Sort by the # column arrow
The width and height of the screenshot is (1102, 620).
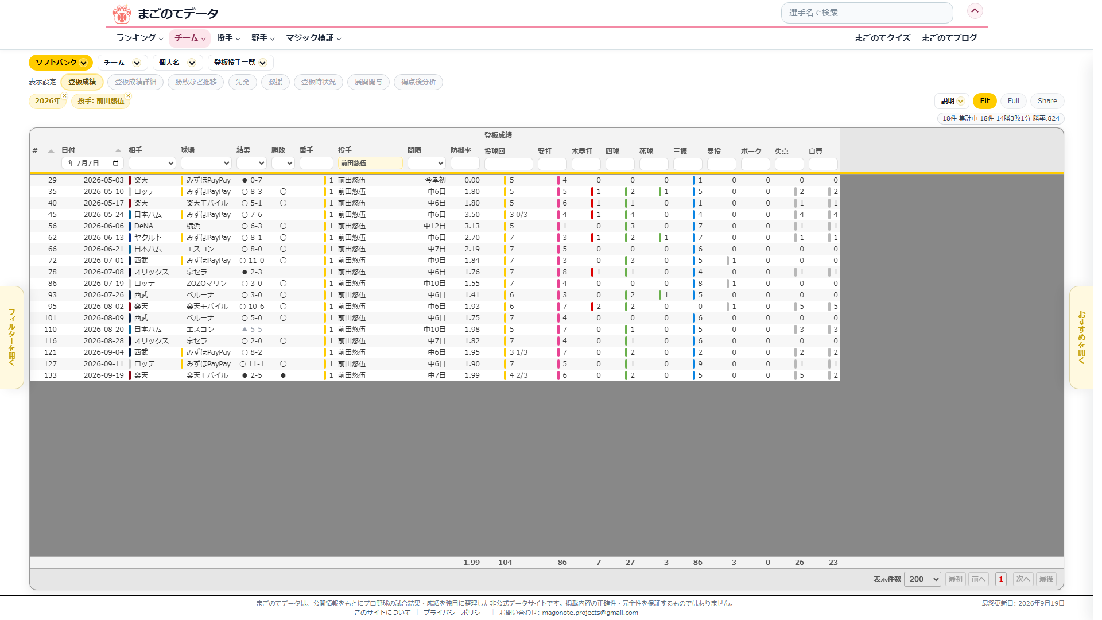click(51, 151)
